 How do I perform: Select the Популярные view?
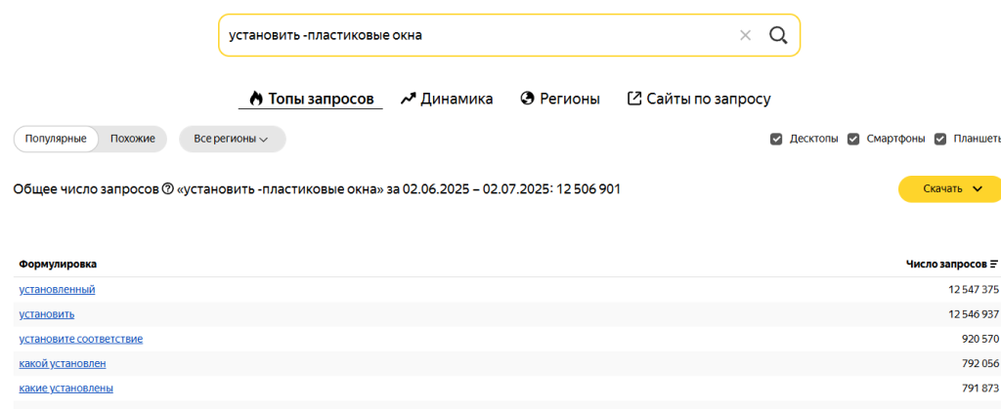click(56, 139)
